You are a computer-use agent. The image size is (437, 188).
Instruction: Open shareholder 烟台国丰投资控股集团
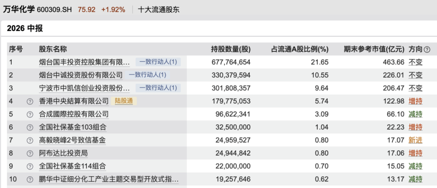tap(85, 62)
